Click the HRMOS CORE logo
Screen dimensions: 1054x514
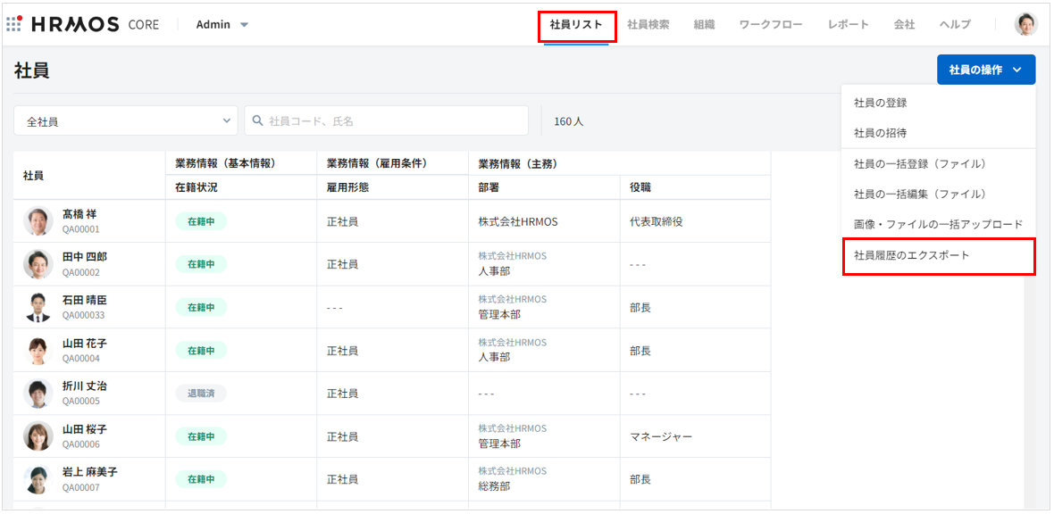(x=95, y=24)
